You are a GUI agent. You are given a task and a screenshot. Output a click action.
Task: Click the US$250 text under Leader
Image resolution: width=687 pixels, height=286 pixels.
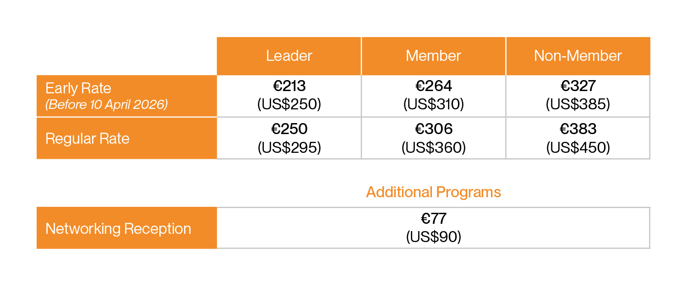tap(289, 104)
